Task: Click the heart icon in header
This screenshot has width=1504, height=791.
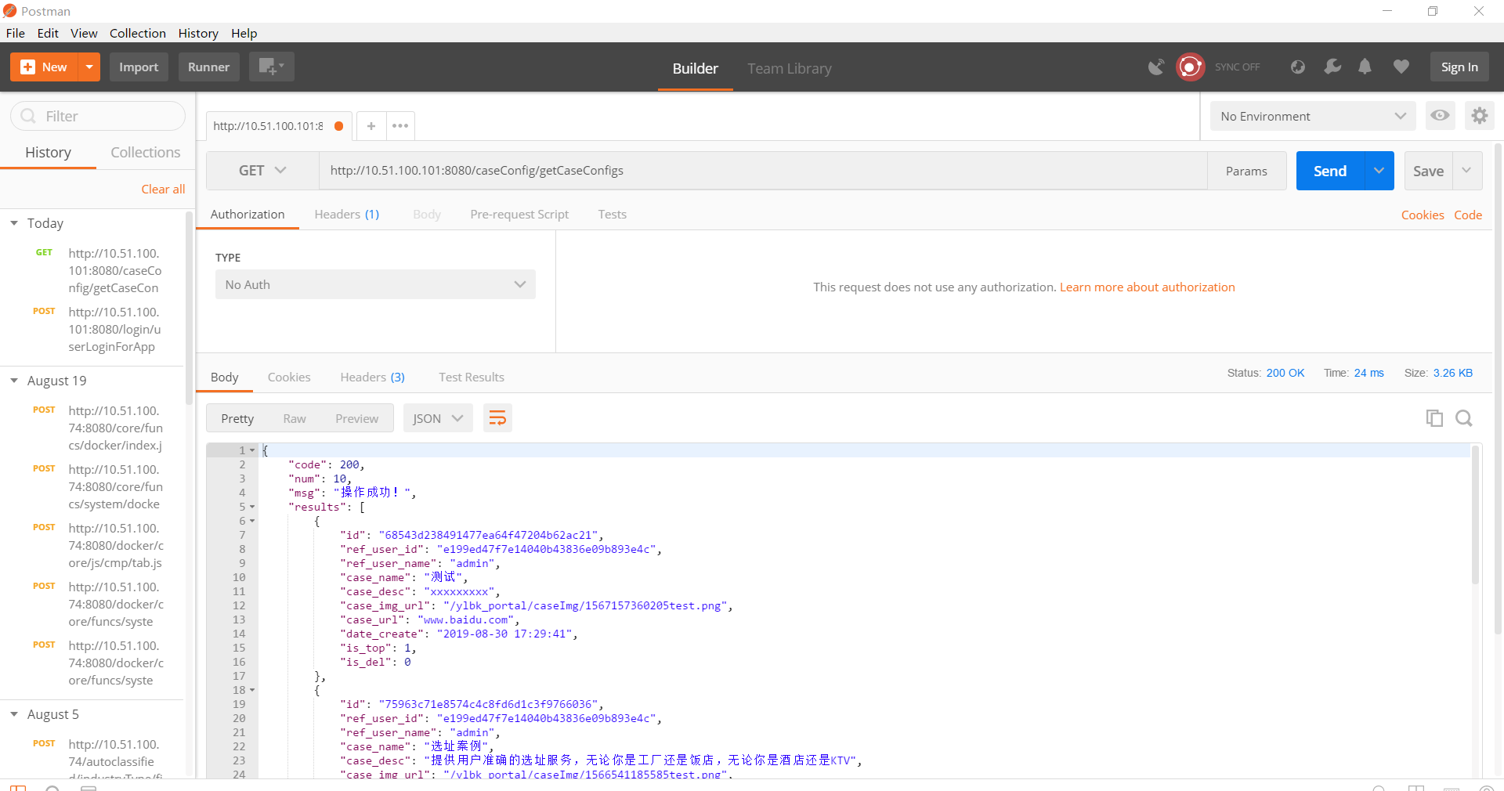Action: (1401, 67)
